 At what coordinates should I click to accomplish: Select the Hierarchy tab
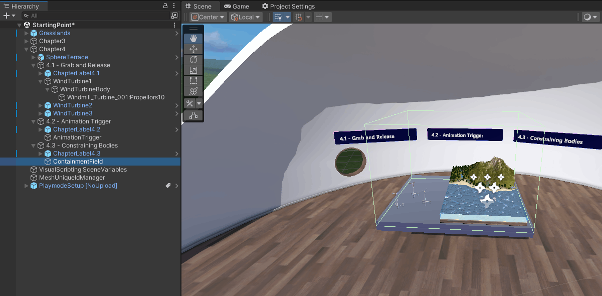24,6
